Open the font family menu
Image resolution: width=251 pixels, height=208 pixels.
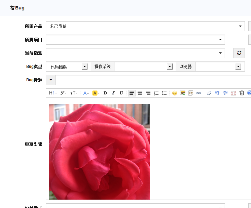(x=63, y=93)
